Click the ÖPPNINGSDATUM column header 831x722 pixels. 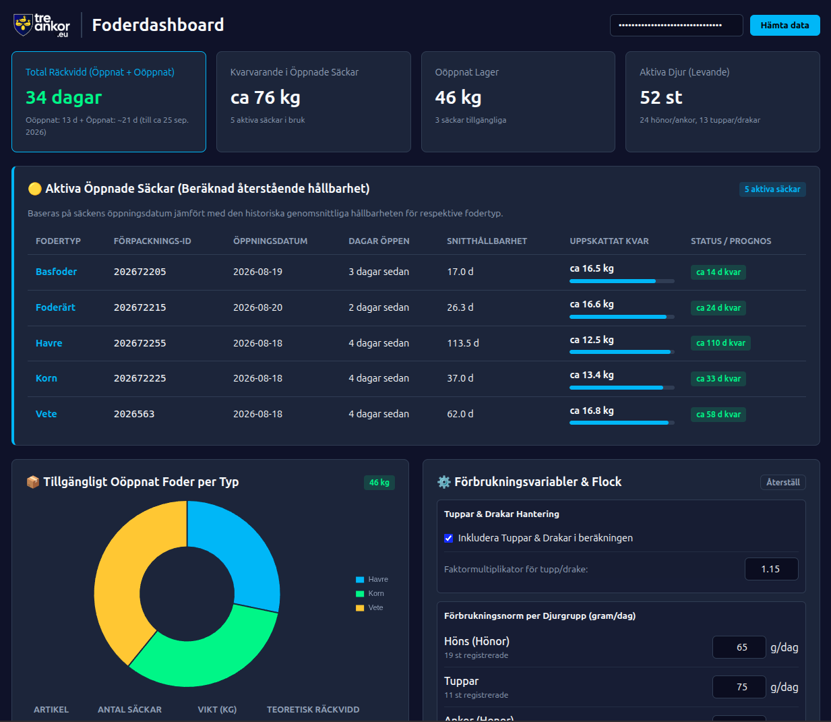point(270,241)
